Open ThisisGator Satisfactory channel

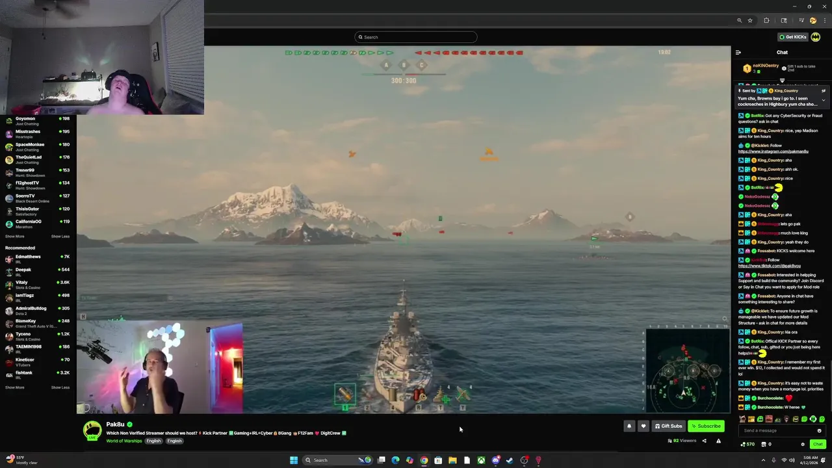point(38,211)
